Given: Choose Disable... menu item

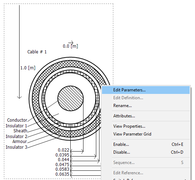Looking at the screenshot, I should [x=146, y=152].
